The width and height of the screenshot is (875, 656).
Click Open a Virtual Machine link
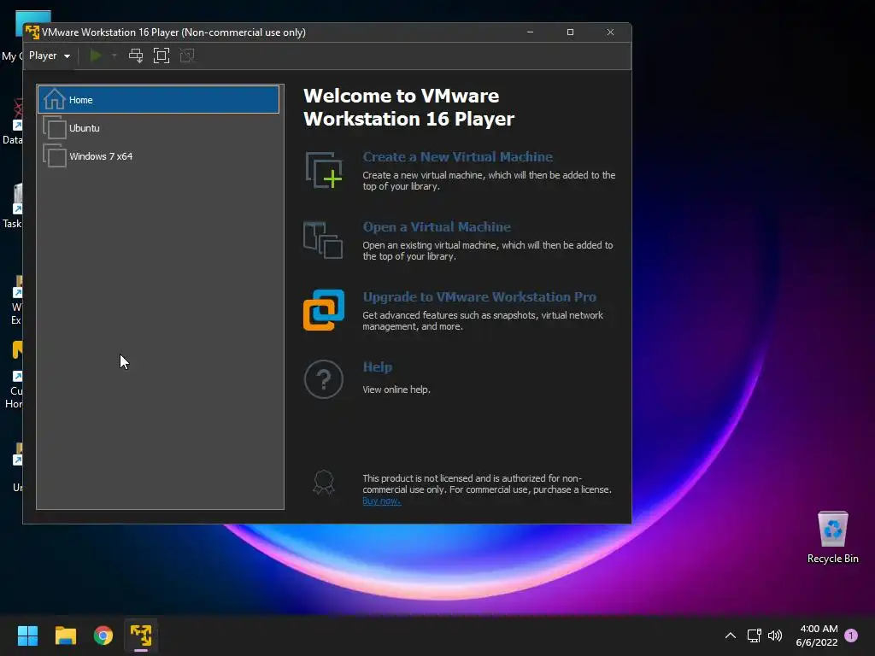coord(437,227)
